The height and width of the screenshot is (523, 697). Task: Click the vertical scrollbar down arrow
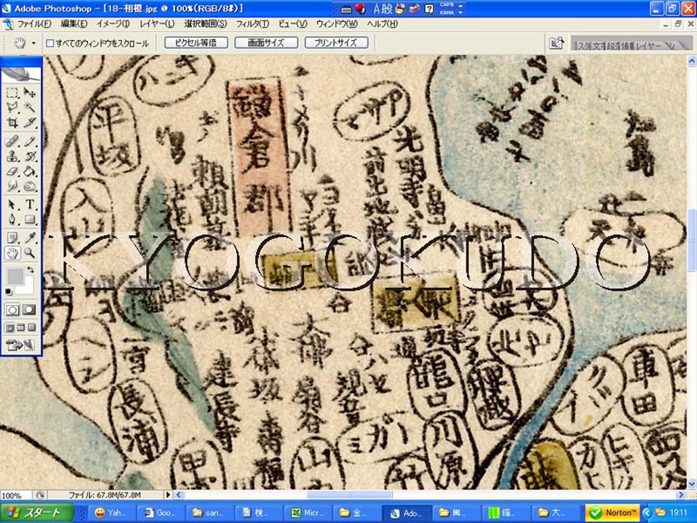tap(692, 484)
